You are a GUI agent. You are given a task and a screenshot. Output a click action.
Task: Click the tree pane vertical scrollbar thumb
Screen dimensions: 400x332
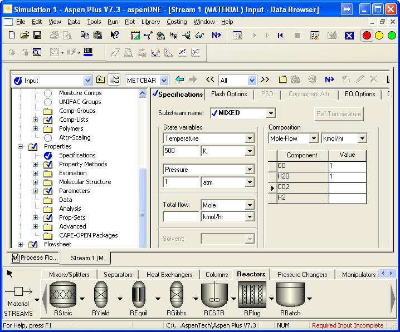click(x=143, y=207)
